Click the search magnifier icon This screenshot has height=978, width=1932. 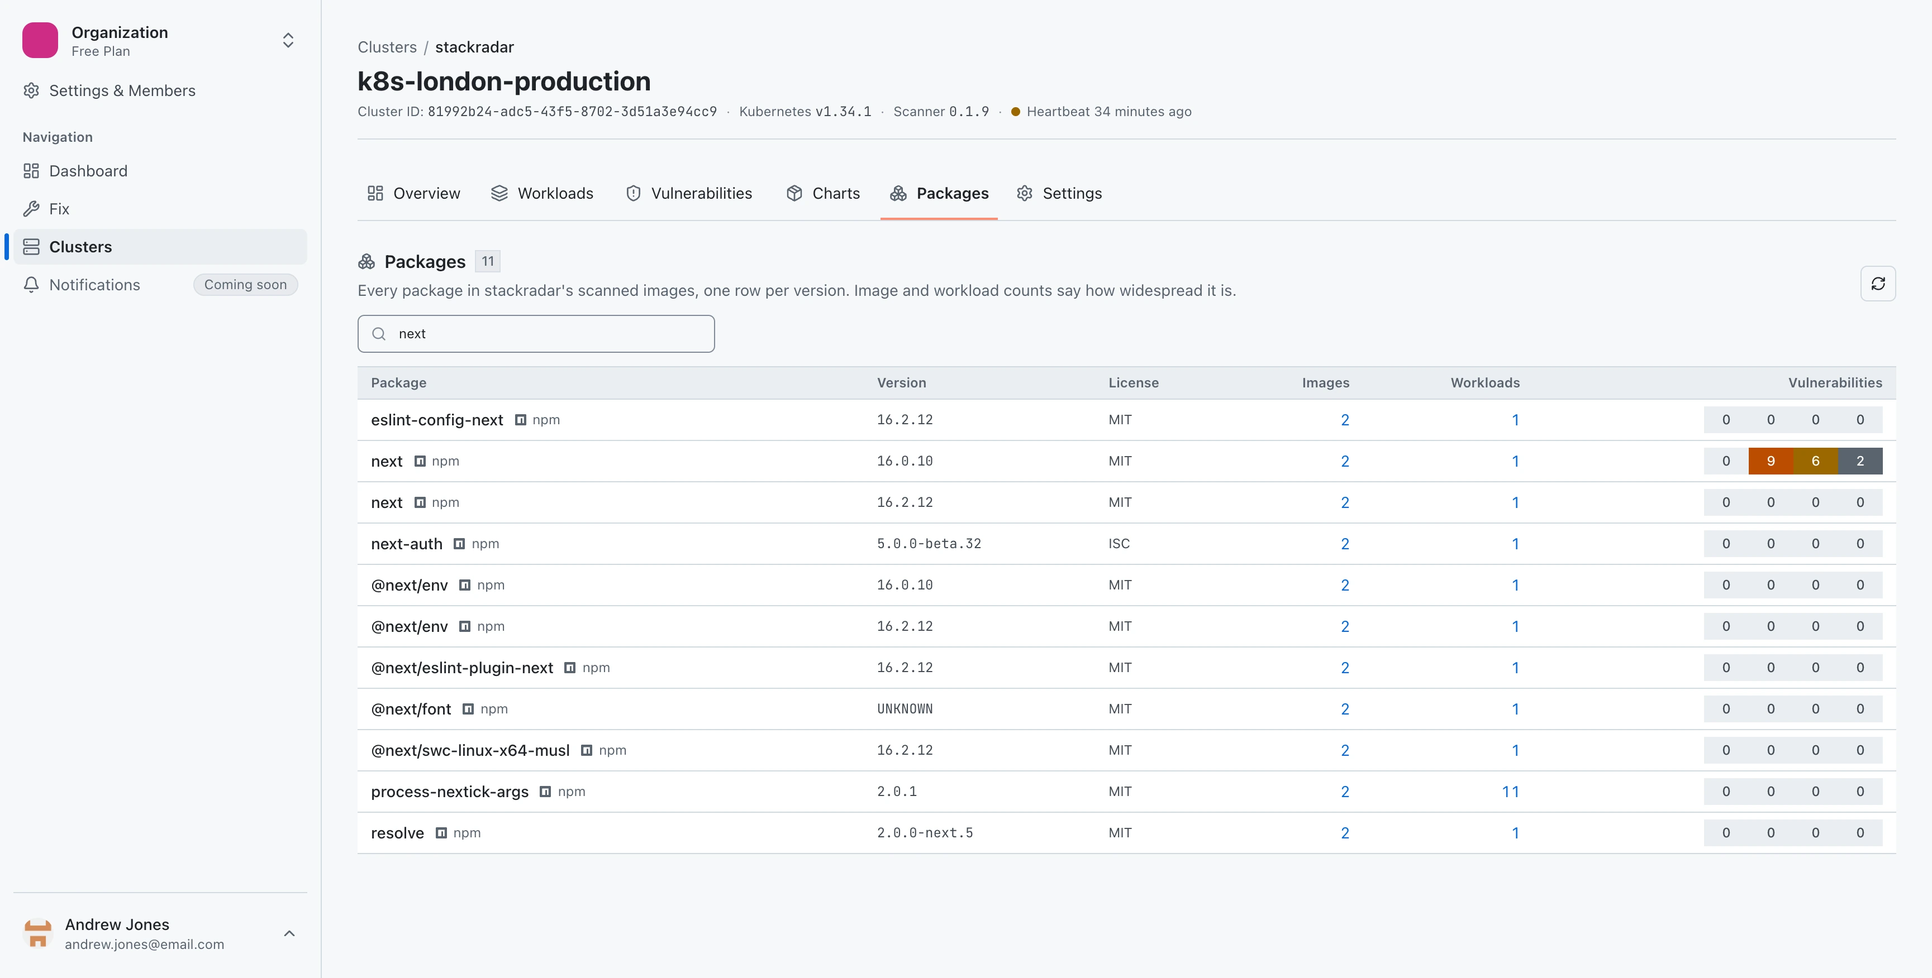click(379, 333)
